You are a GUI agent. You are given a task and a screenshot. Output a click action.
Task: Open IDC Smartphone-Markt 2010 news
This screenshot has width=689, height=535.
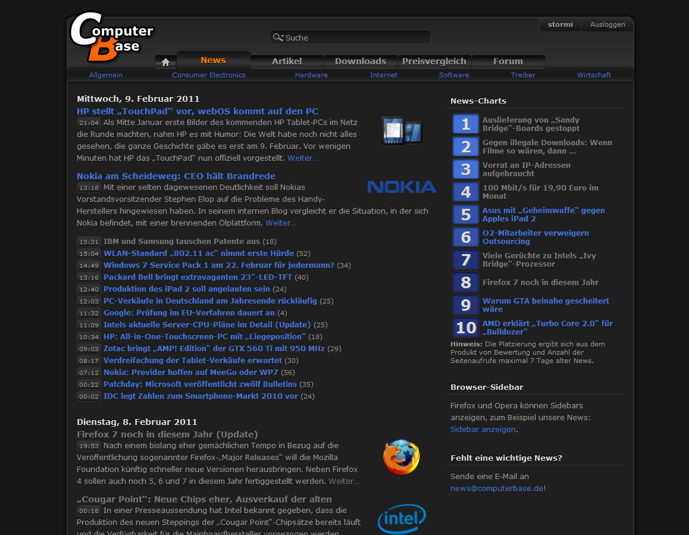click(201, 396)
